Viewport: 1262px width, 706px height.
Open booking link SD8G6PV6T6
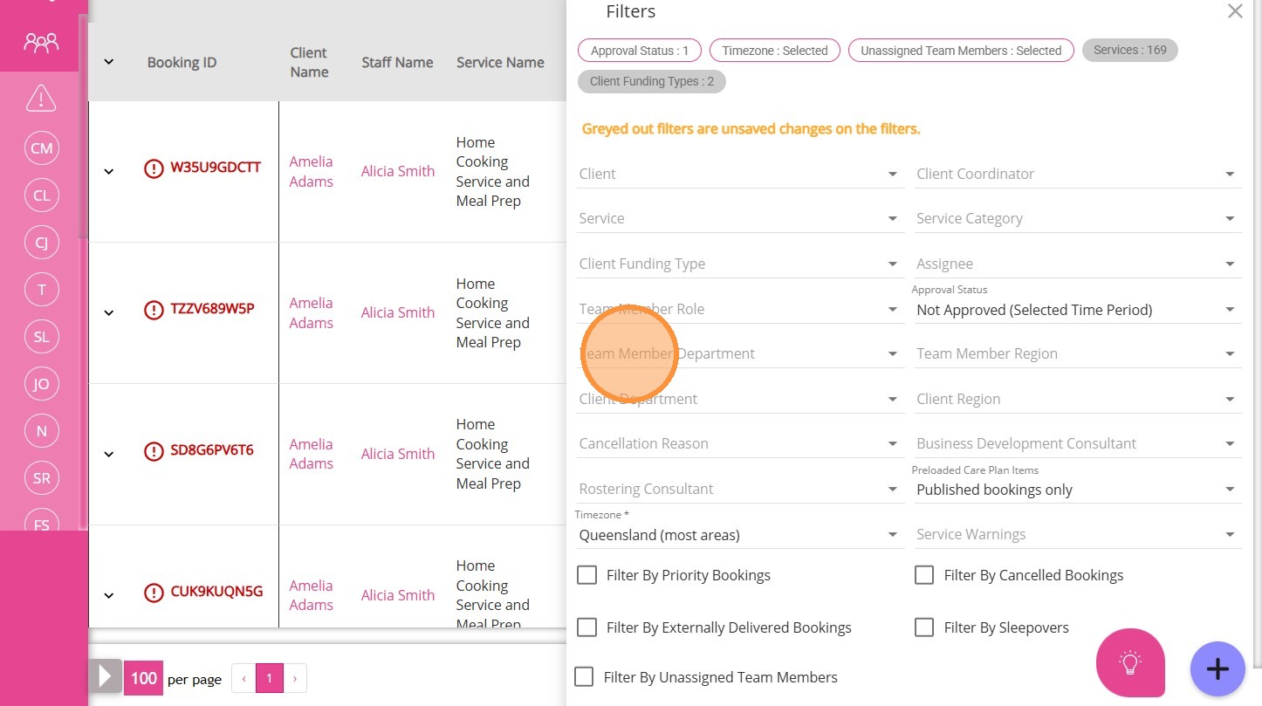coord(212,450)
